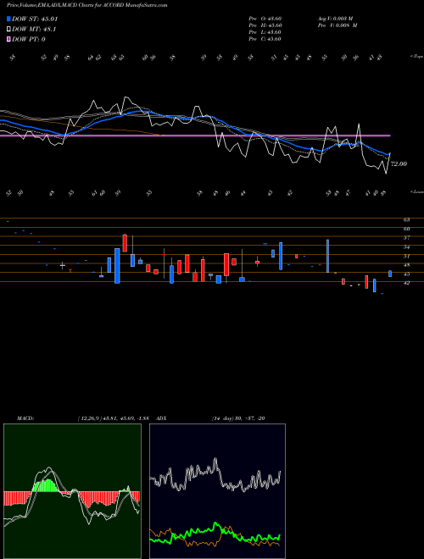This screenshot has width=424, height=559.
Task: Click the white DOW MT legend swatch
Action: pyautogui.click(x=8, y=30)
